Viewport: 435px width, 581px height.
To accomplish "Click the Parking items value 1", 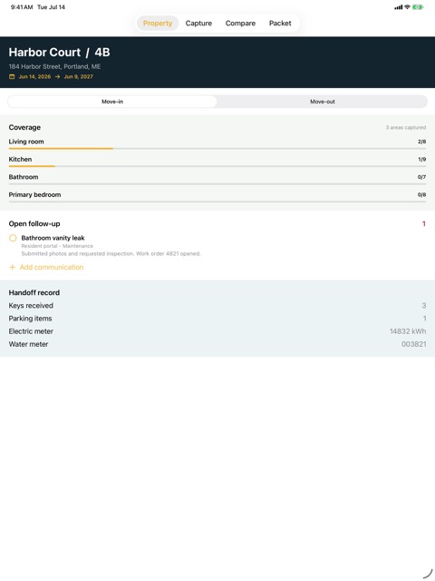I will (x=425, y=319).
